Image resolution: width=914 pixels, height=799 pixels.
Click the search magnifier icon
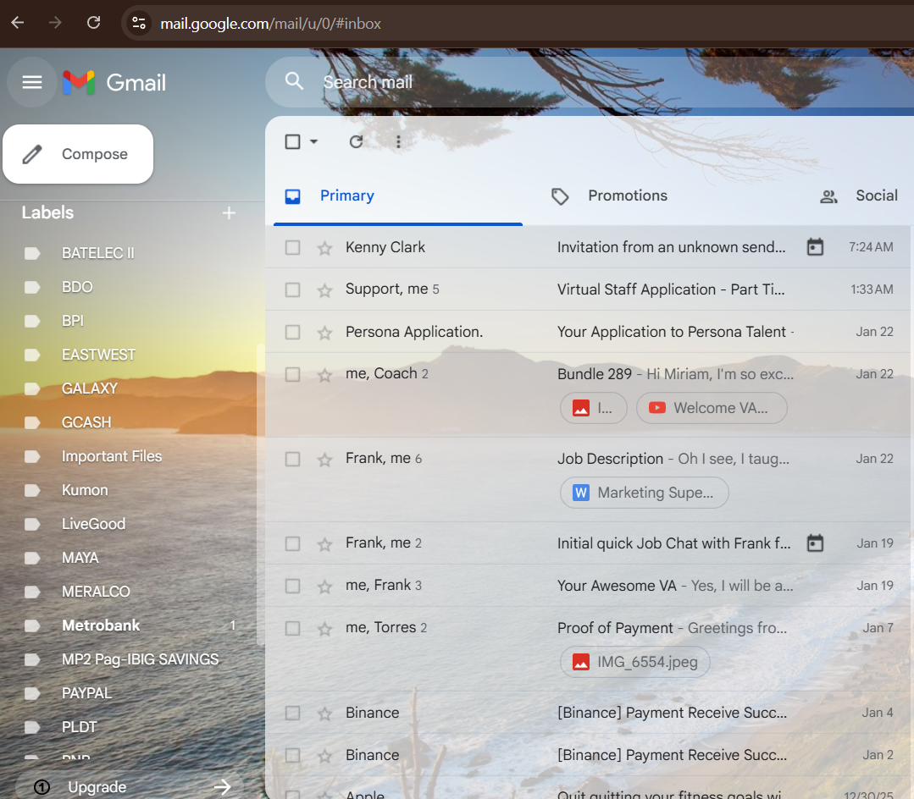295,81
